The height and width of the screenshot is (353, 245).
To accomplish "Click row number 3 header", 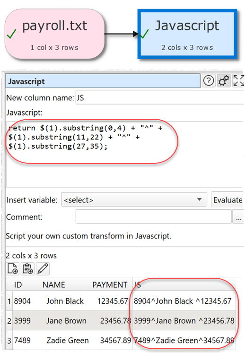I will point(9,340).
